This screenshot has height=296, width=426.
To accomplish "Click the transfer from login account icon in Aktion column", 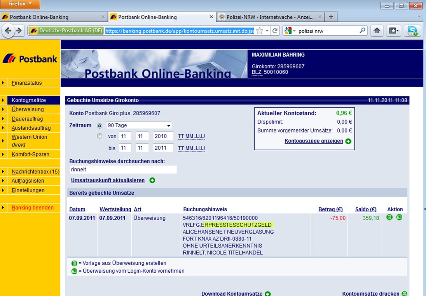I will tap(399, 218).
